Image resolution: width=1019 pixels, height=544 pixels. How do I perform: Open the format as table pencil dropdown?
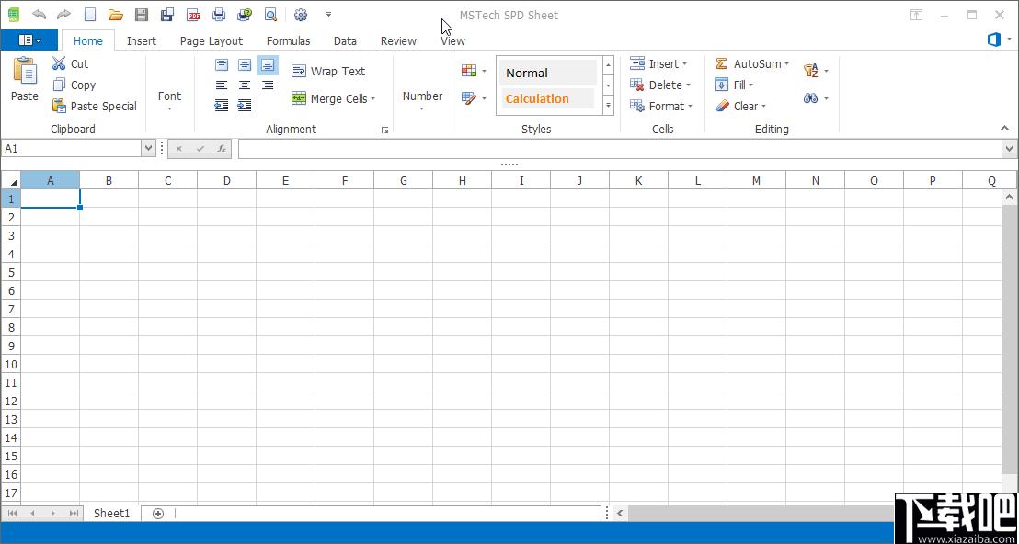click(x=474, y=98)
